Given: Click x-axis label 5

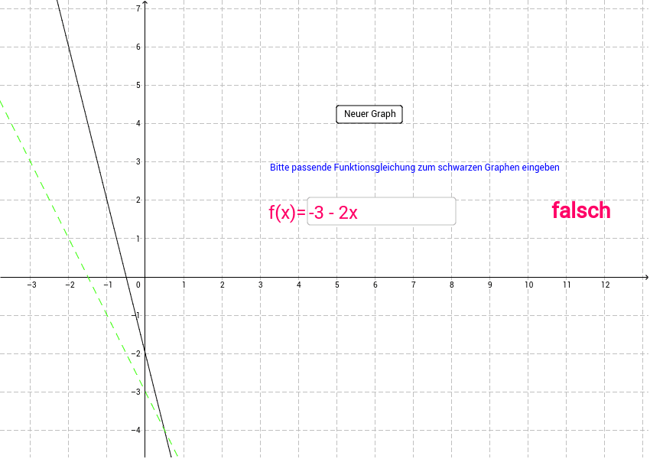Looking at the screenshot, I should 337,285.
